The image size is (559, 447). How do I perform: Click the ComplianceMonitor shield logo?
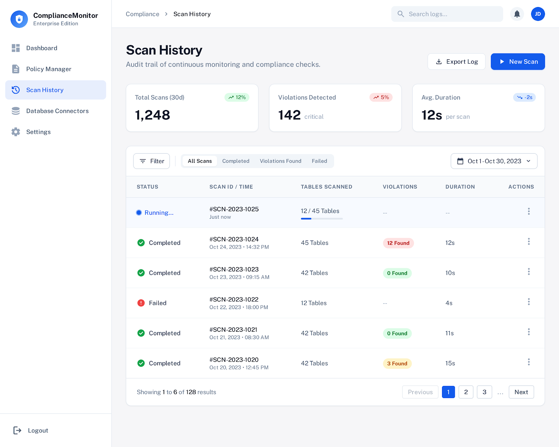point(19,19)
